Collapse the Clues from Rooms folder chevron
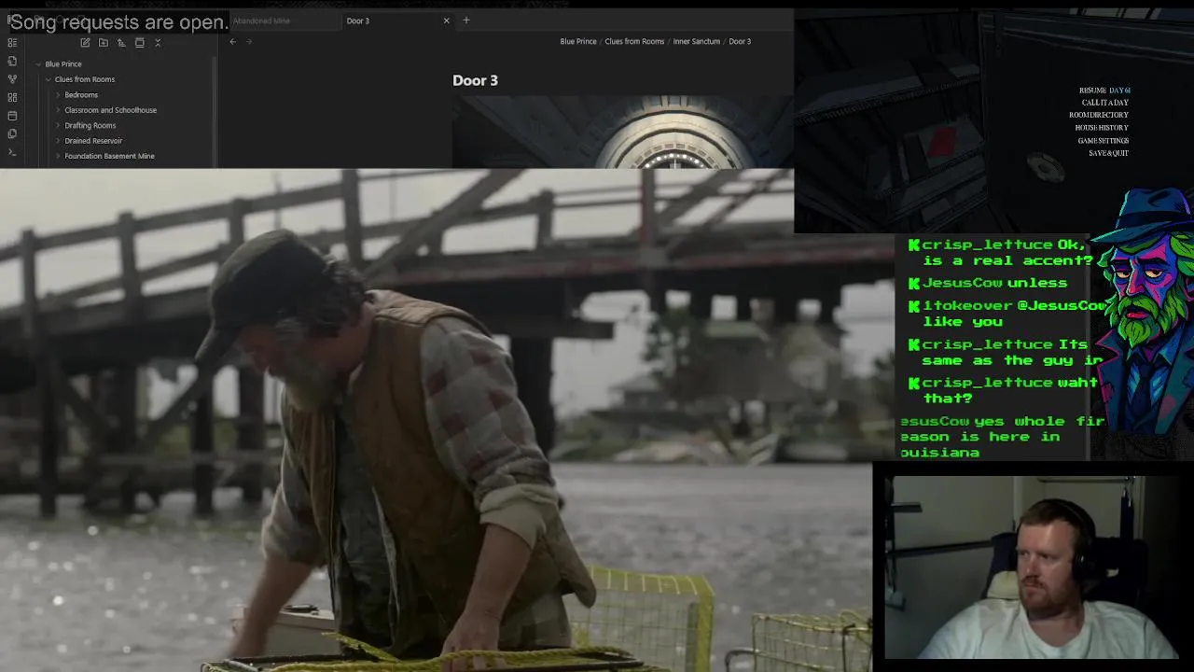 [x=49, y=79]
